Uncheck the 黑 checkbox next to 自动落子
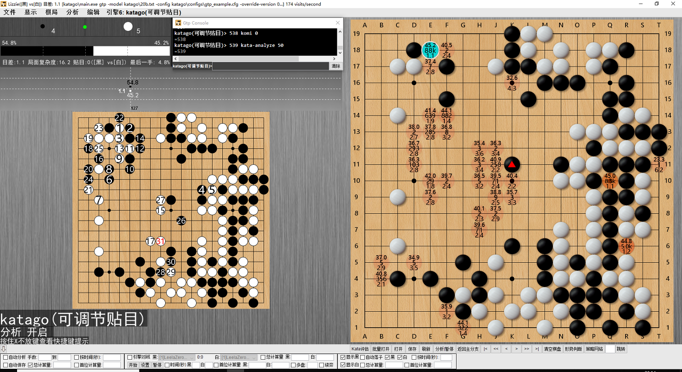Viewport: 682px width, 372px height. coord(387,357)
